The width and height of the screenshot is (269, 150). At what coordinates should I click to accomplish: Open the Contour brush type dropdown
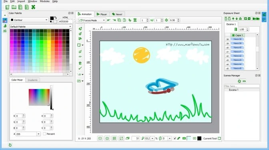tap(29, 20)
